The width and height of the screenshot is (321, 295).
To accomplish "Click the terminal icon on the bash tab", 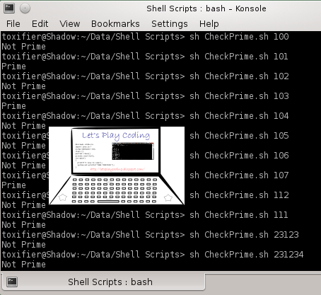I will coord(12,282).
